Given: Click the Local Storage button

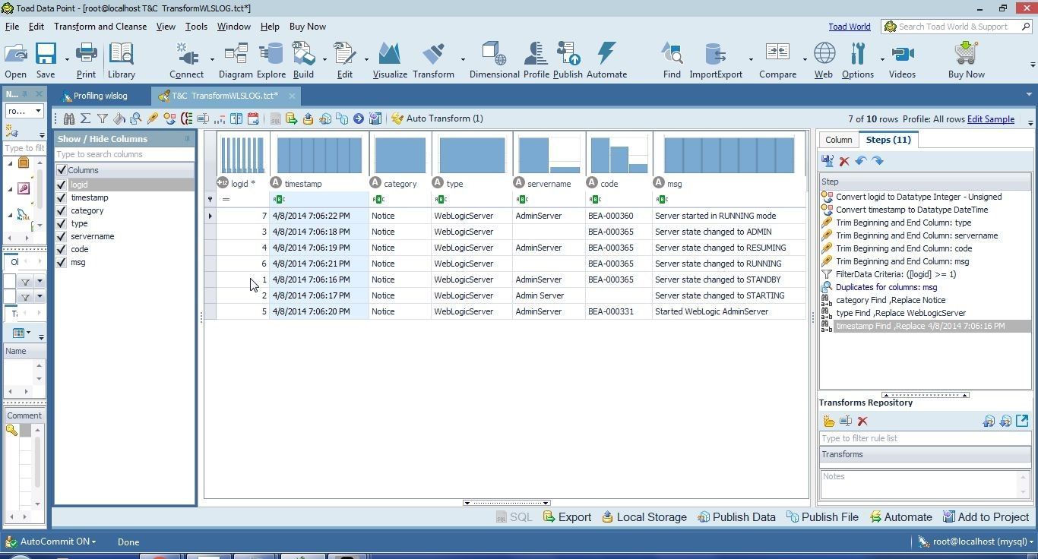Looking at the screenshot, I should (644, 517).
